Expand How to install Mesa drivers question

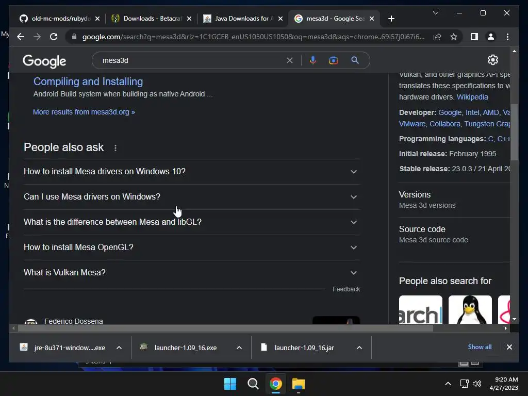click(x=192, y=171)
